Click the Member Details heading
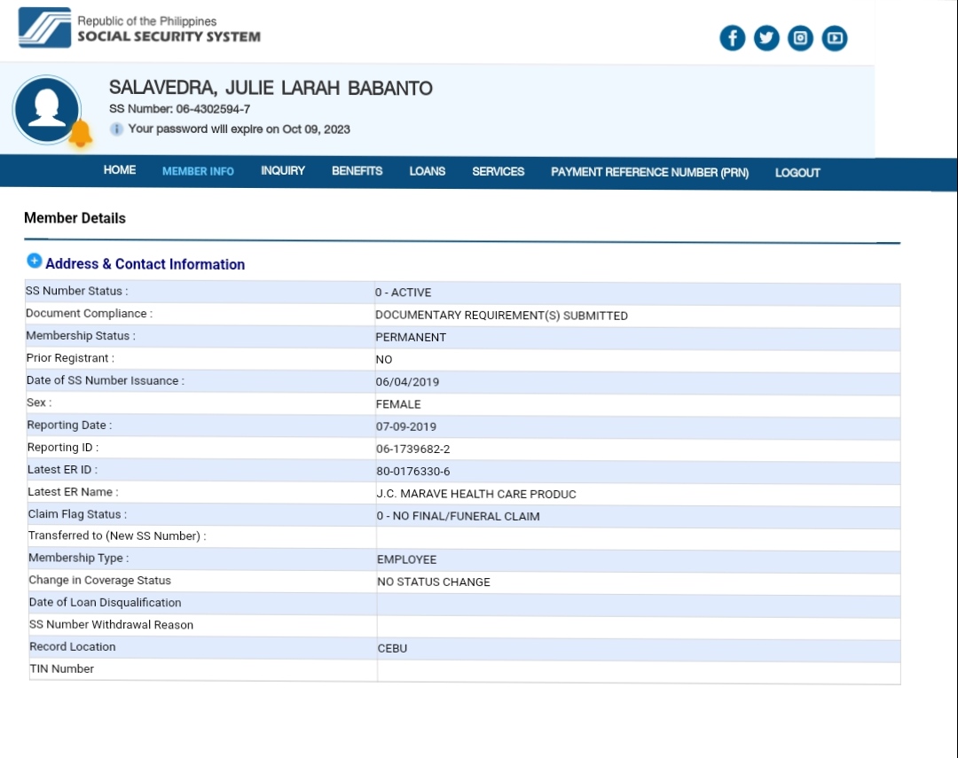 75,218
